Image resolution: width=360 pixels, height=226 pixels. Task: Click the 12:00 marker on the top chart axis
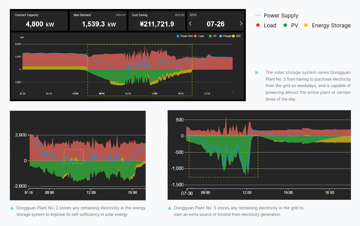click(x=128, y=93)
